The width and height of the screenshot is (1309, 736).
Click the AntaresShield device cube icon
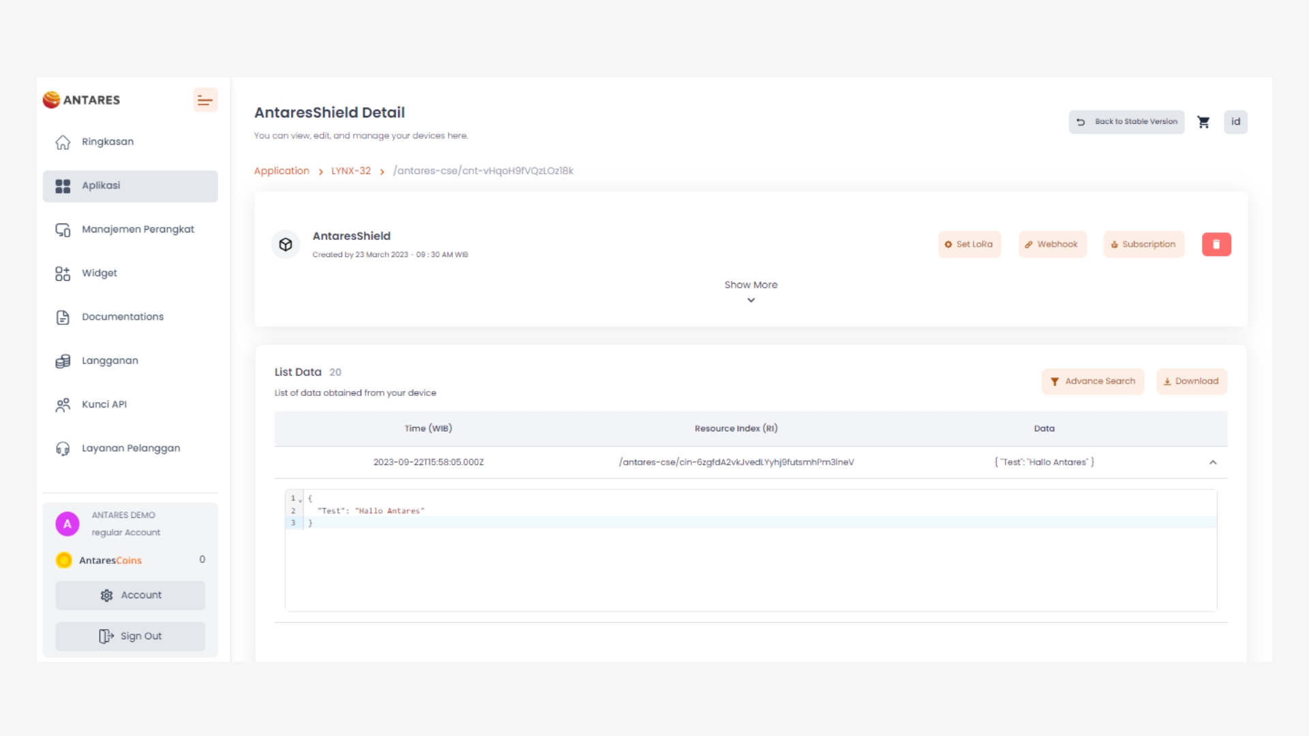click(x=286, y=244)
